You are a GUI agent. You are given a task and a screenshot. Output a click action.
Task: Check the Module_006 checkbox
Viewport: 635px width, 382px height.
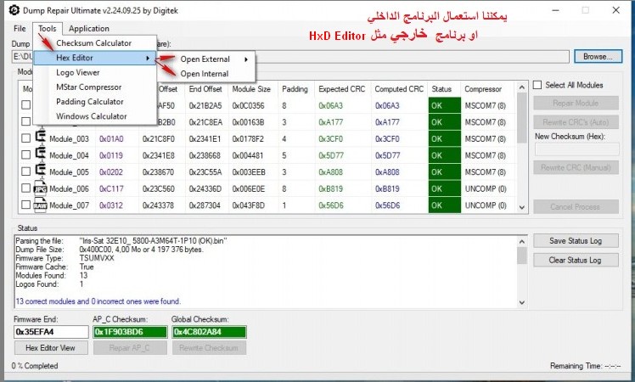coord(26,188)
